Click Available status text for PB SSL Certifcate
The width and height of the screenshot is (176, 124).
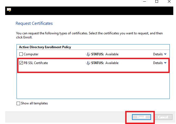click(112, 63)
